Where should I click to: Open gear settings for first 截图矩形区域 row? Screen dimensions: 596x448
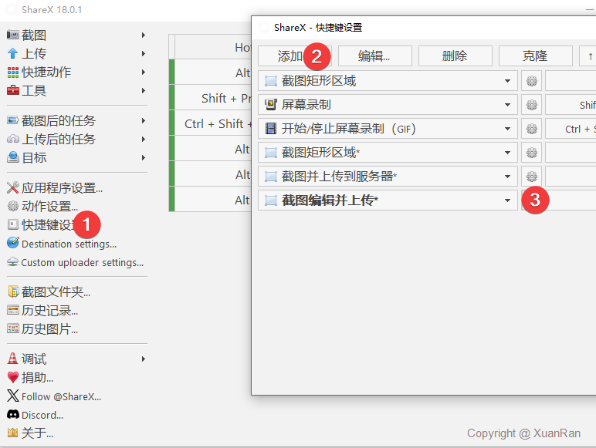531,81
